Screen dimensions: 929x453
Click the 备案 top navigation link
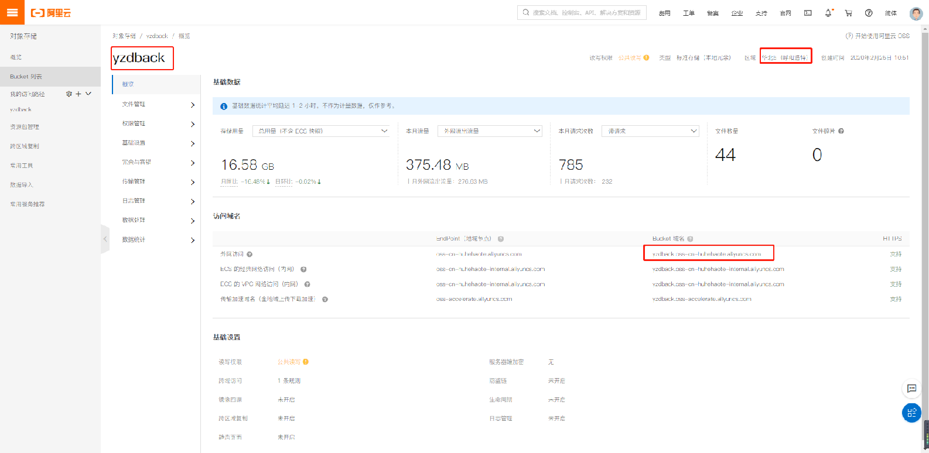(x=713, y=13)
